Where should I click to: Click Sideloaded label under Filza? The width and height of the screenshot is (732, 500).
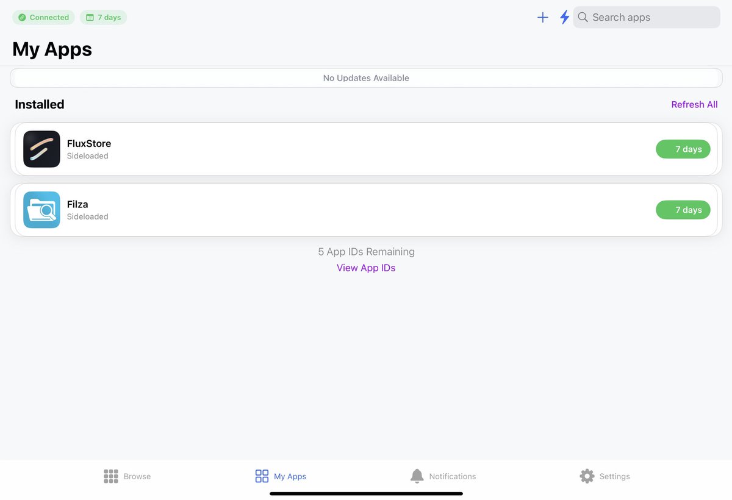(88, 216)
